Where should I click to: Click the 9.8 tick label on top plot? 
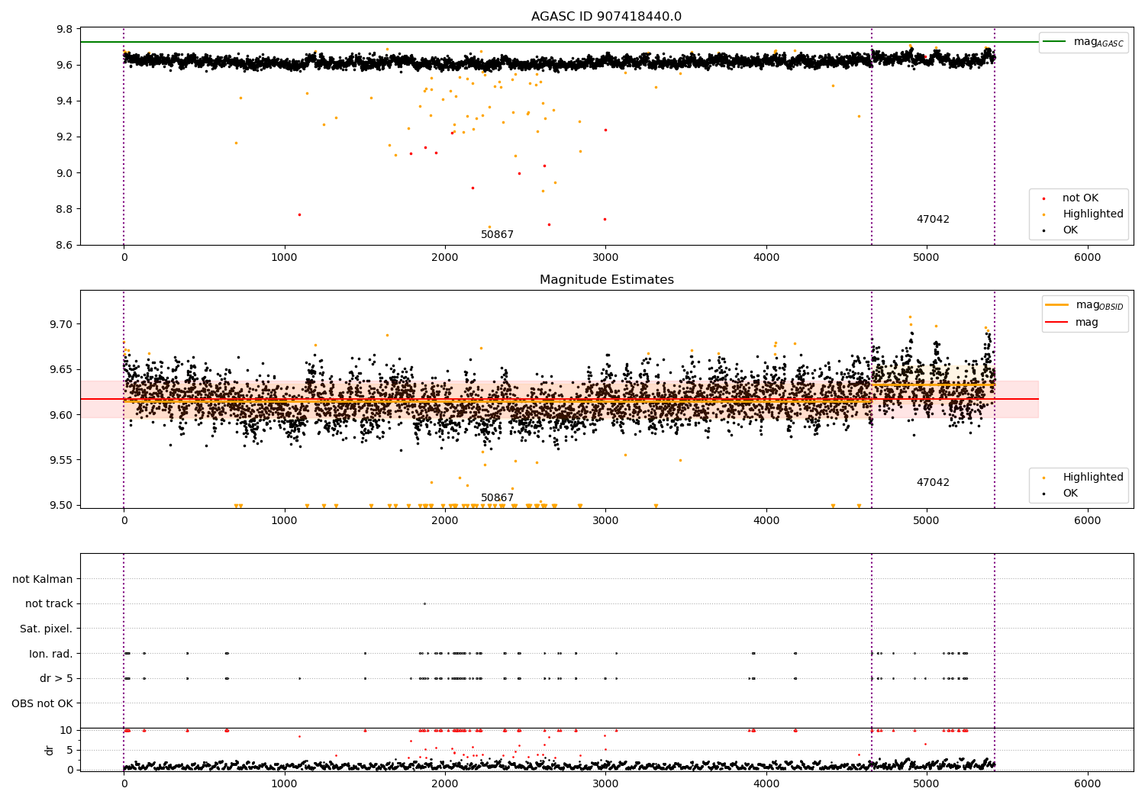[65, 30]
